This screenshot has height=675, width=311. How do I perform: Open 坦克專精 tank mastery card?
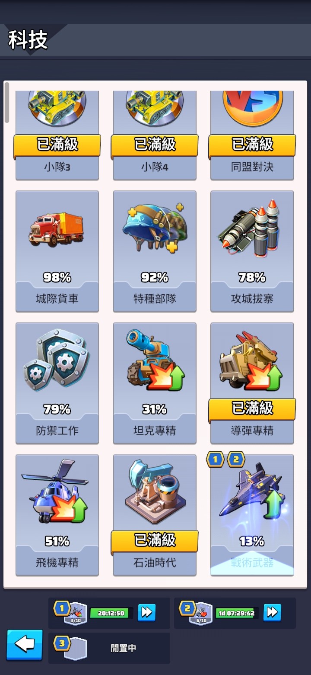tap(155, 383)
